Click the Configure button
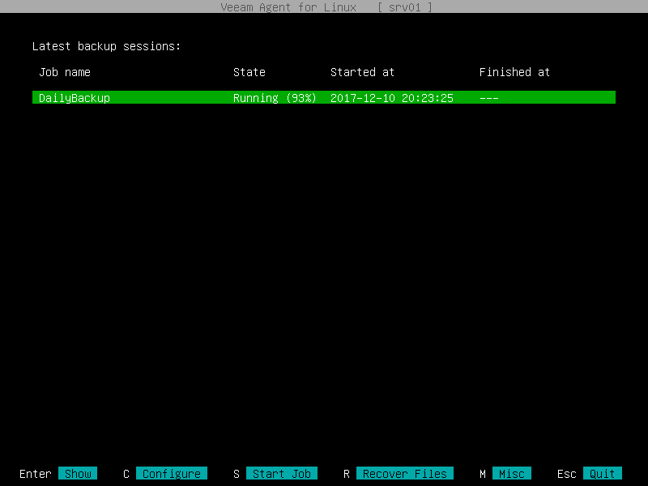 click(172, 473)
